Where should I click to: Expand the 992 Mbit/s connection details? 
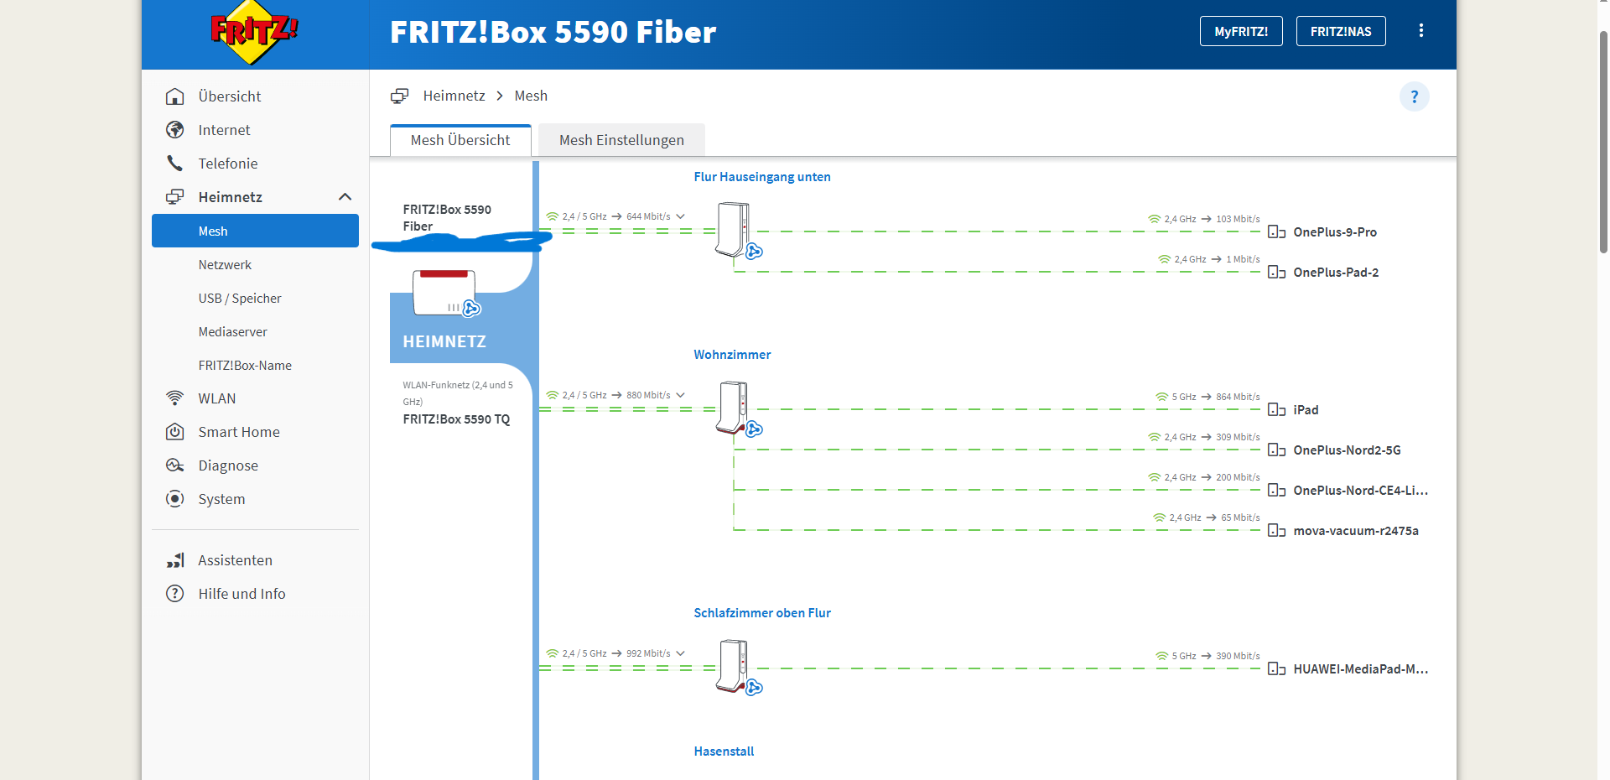tap(680, 653)
